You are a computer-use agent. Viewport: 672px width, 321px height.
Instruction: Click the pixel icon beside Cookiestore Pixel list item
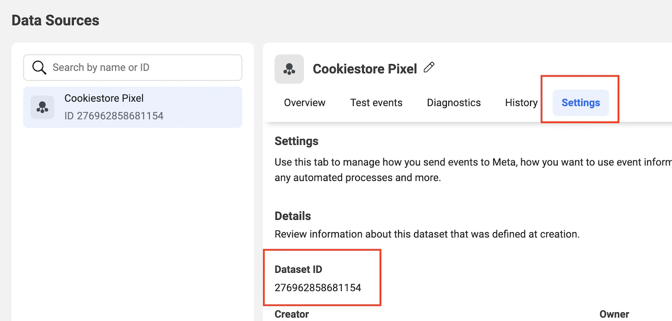tap(43, 107)
